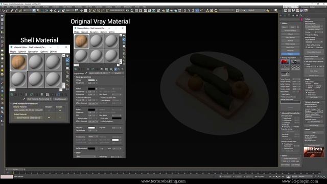Toggle Fresnel reflections checkbox in Vray editor
Image resolution: width=327 pixels, height=184 pixels.
click(x=77, y=98)
